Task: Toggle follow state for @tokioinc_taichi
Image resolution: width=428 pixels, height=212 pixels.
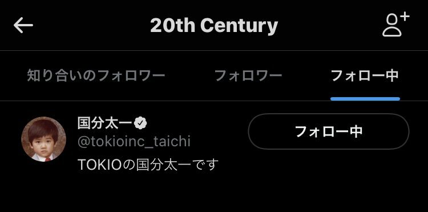Action: pos(328,131)
